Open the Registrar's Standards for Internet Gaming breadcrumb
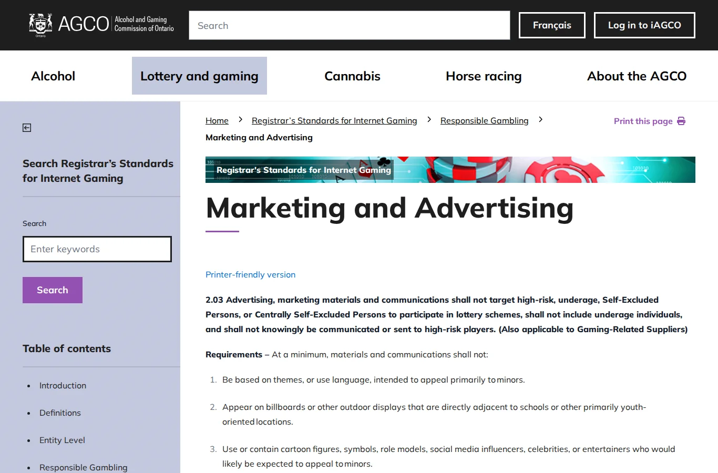The height and width of the screenshot is (473, 718). click(x=334, y=121)
